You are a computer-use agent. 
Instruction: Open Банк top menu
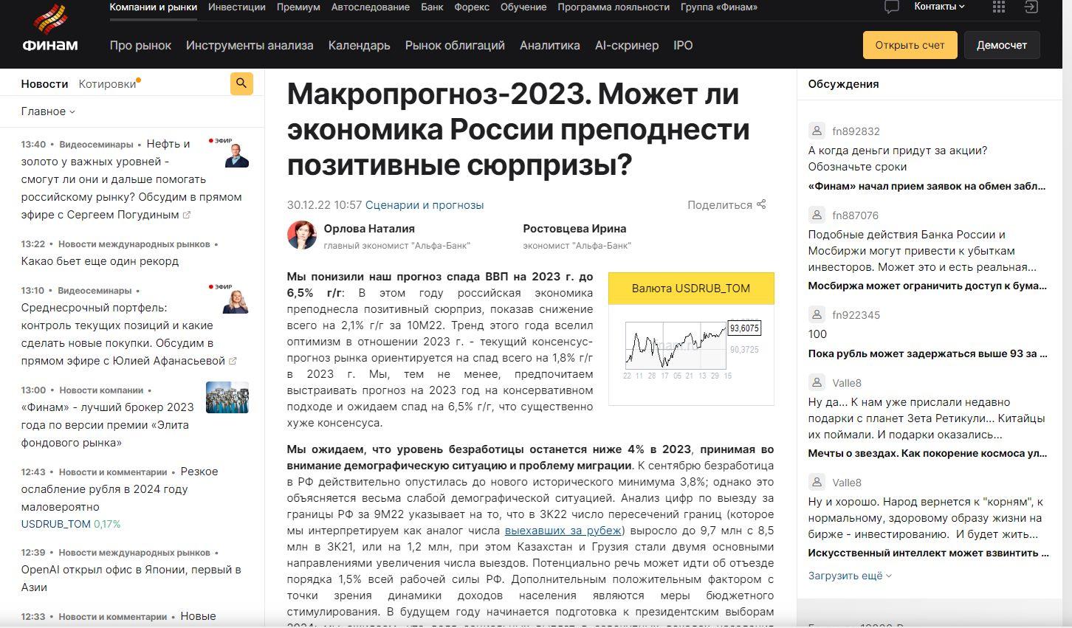[x=432, y=7]
